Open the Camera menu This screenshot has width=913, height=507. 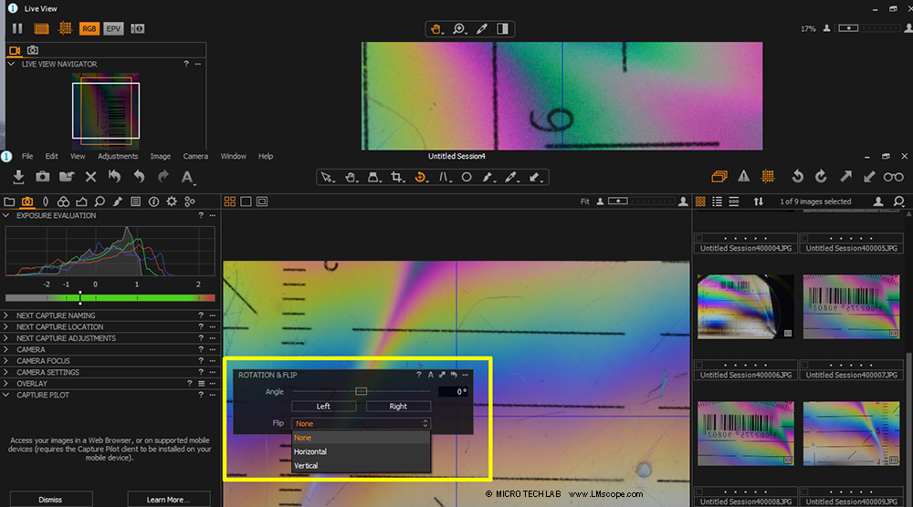tap(195, 156)
